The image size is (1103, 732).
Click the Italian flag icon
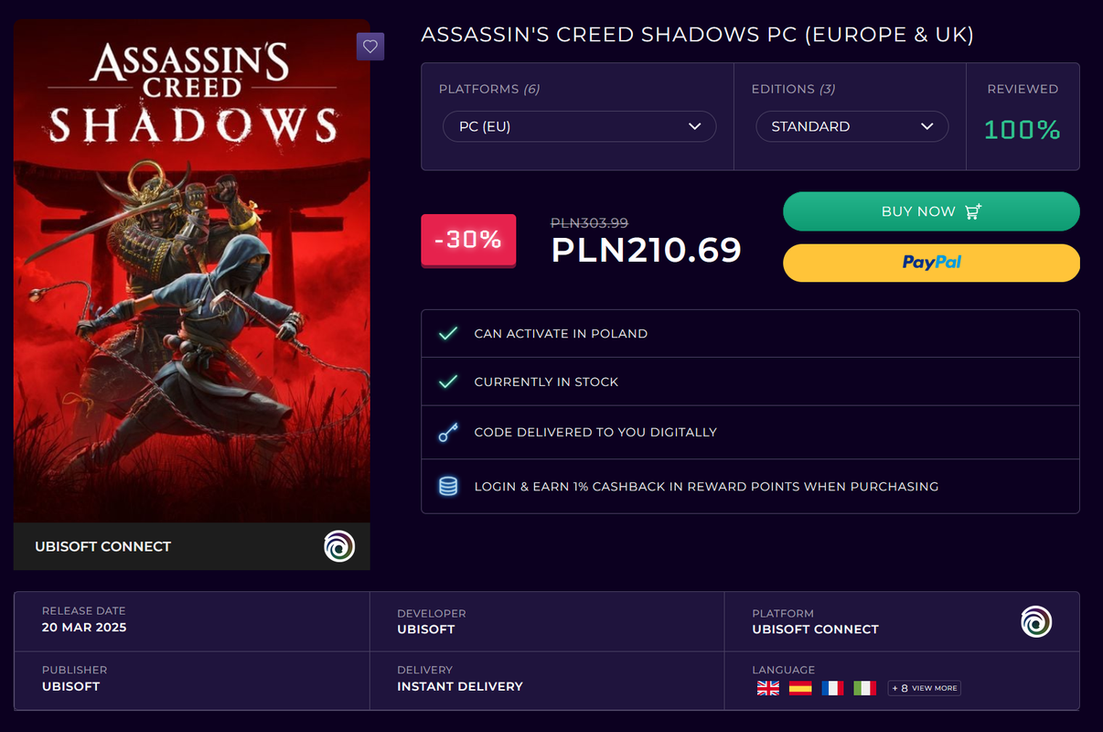tap(864, 688)
